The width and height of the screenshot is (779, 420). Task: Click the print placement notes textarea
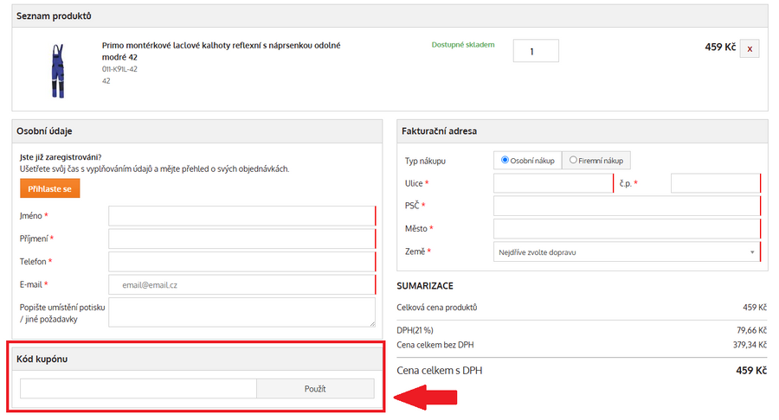pos(241,312)
